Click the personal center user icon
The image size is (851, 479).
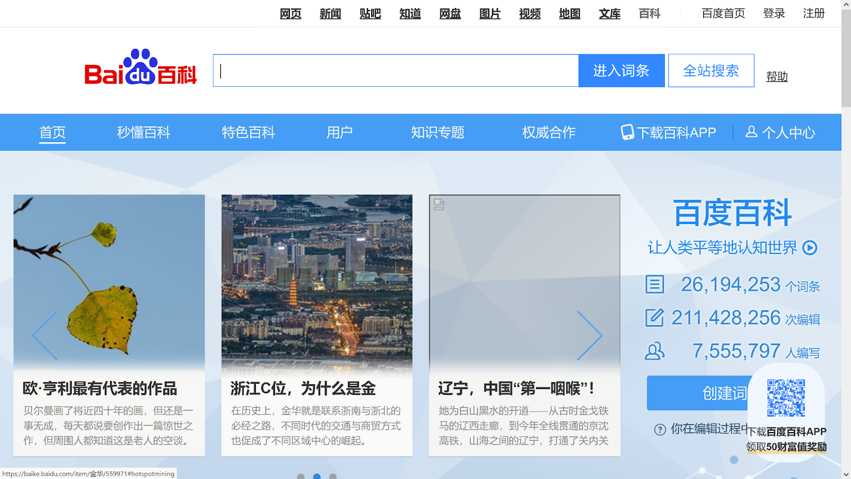point(751,131)
